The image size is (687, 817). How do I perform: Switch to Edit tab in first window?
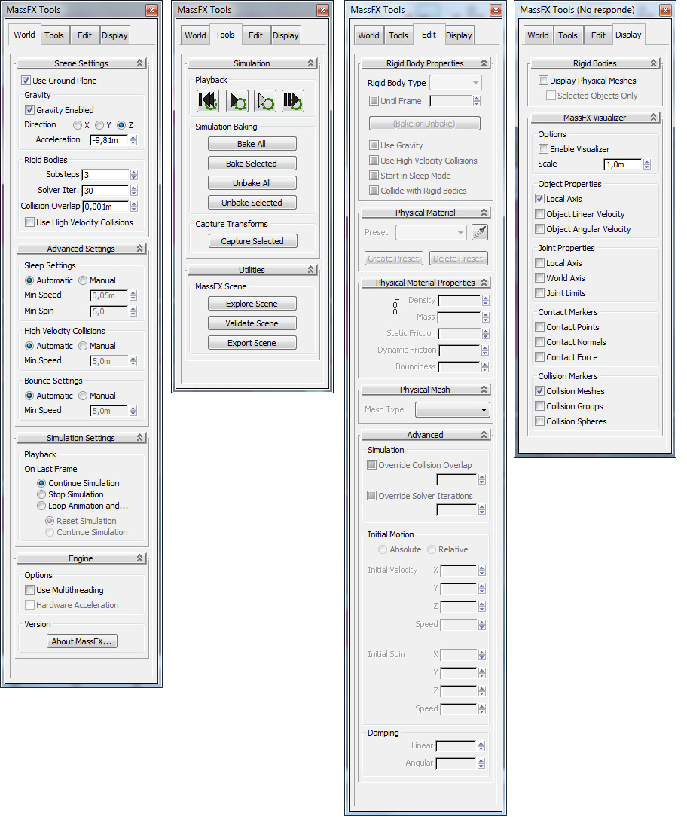(x=84, y=35)
